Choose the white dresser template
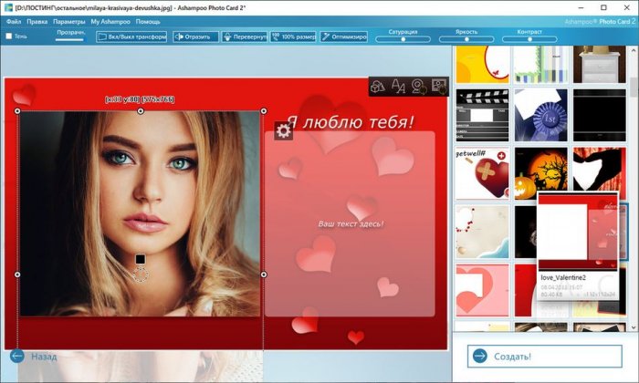Image resolution: width=639 pixels, height=383 pixels. click(600, 65)
